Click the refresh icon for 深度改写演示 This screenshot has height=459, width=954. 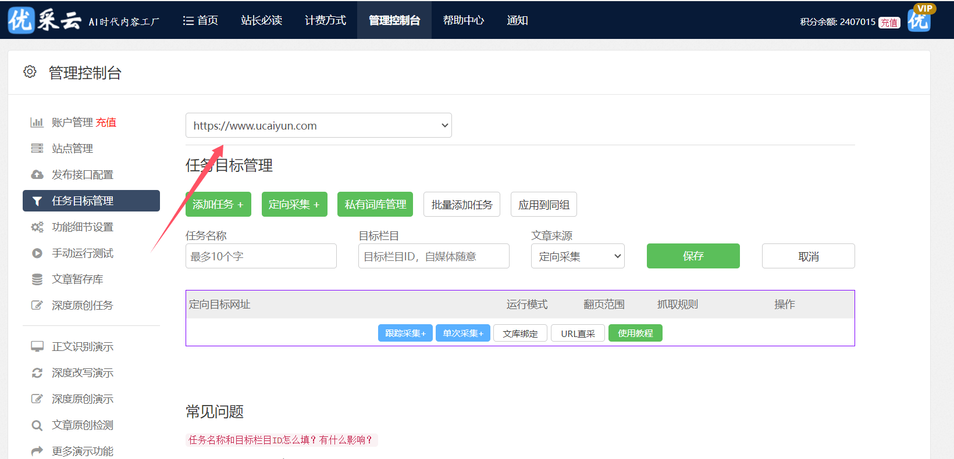point(37,373)
